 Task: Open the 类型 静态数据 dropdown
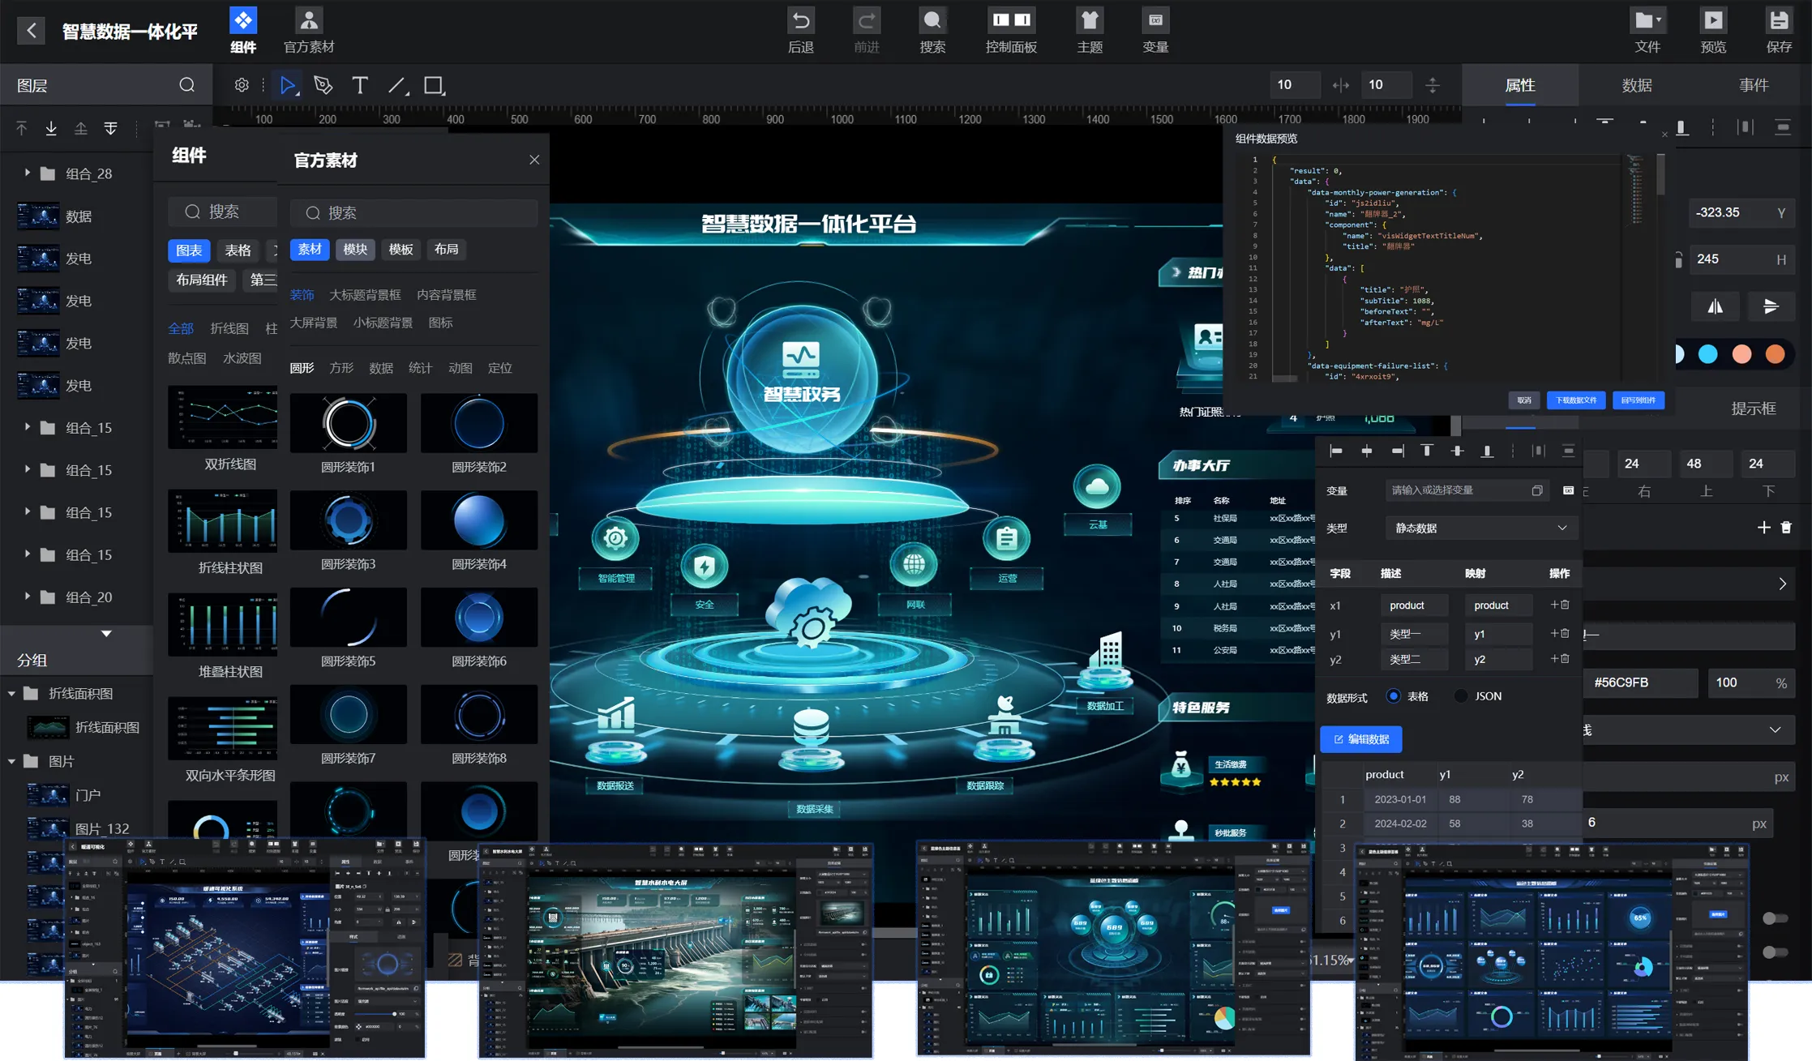coord(1480,528)
